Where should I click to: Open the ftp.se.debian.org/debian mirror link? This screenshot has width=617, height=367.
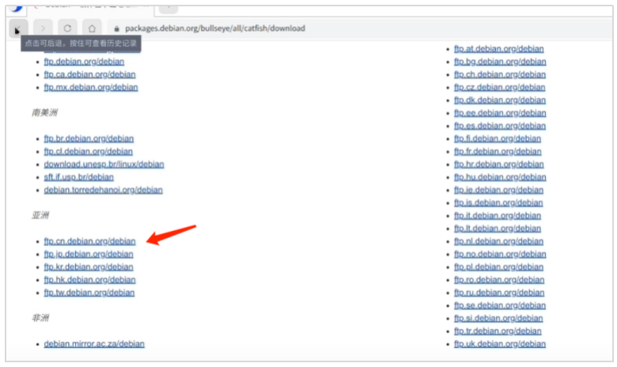pyautogui.click(x=500, y=305)
